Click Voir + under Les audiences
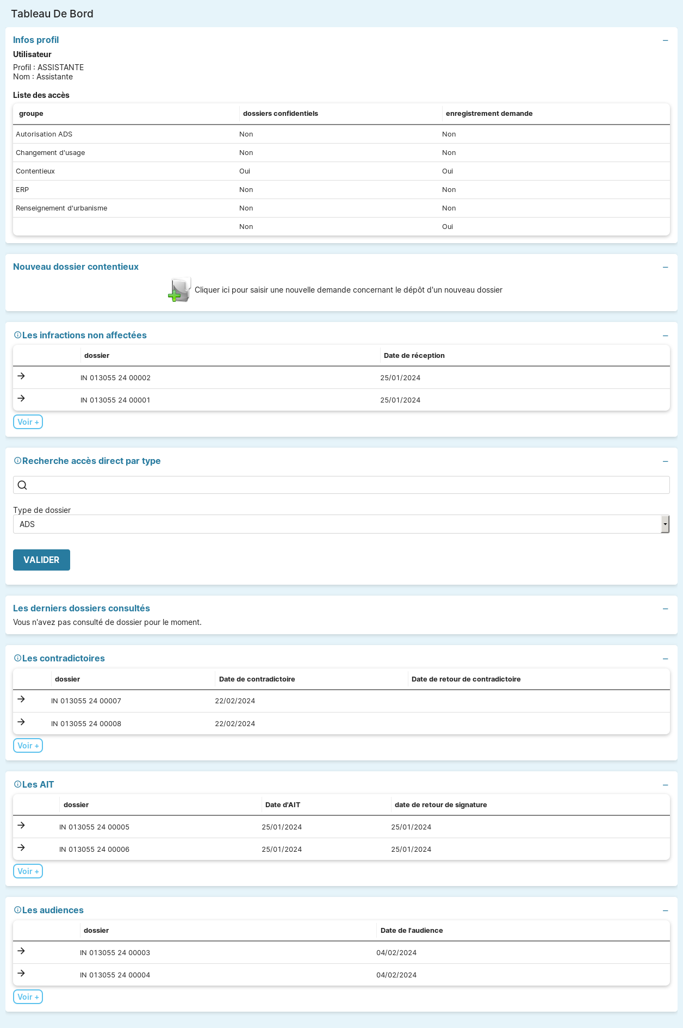Viewport: 683px width, 1028px height. coord(28,997)
